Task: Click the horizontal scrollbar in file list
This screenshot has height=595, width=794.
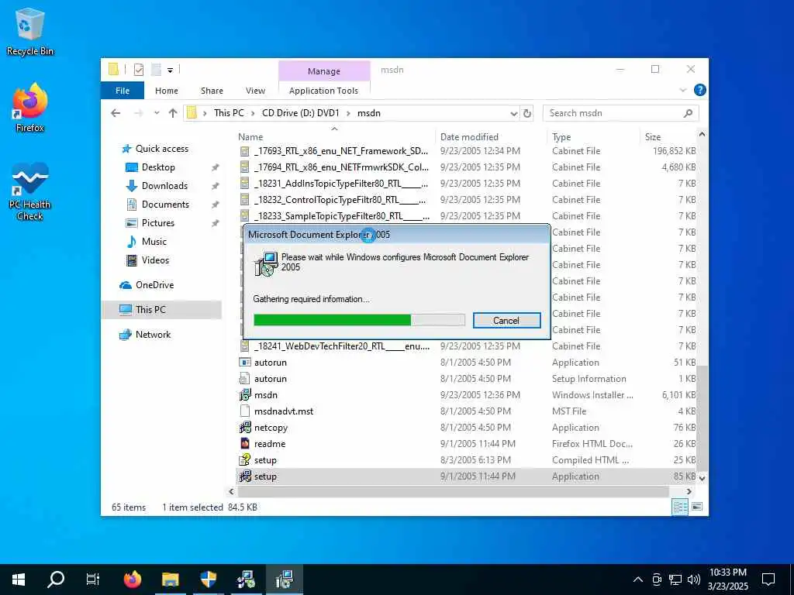Action: 453,491
